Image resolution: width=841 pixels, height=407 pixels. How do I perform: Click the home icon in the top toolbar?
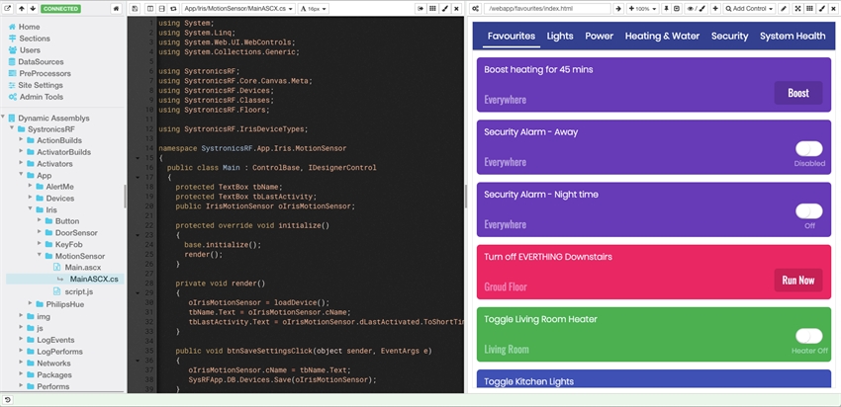pos(117,8)
